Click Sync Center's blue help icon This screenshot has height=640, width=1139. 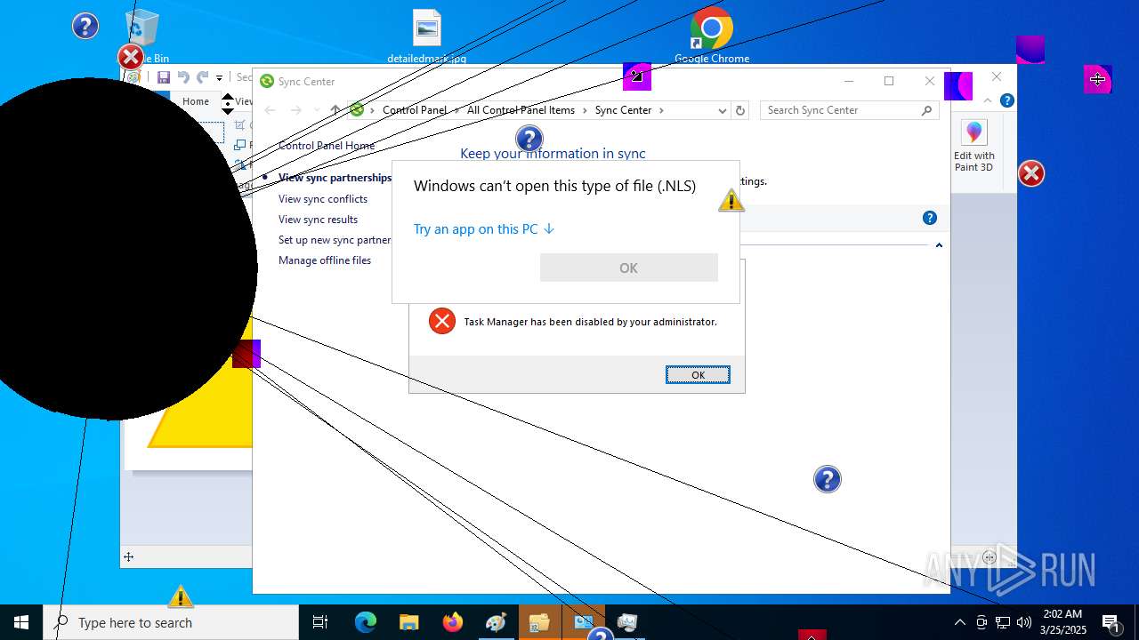coord(930,218)
